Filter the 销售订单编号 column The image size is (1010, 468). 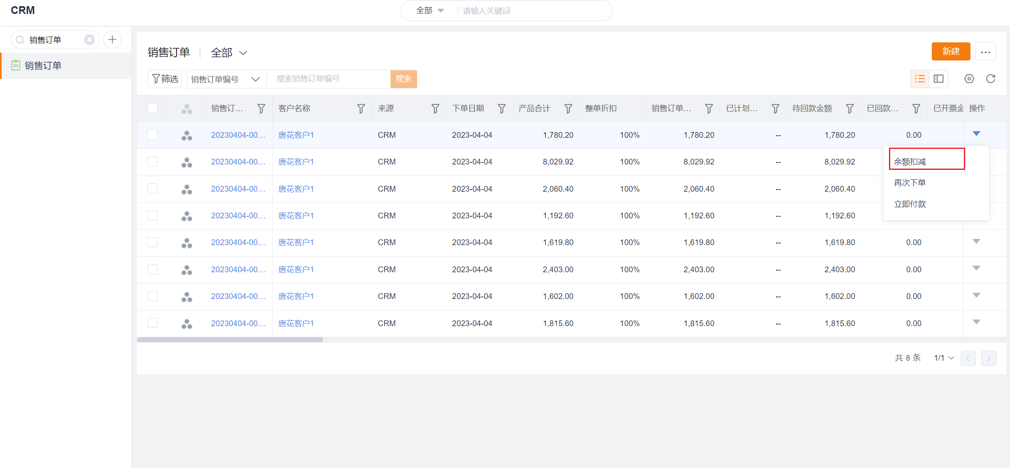point(261,109)
